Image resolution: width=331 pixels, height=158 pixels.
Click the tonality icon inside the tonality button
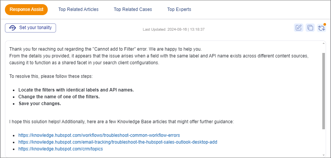[x=12, y=28]
